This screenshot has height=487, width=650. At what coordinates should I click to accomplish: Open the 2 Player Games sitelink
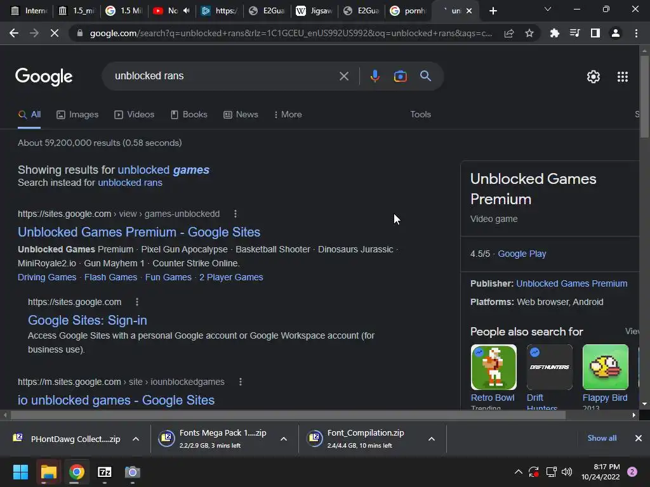(x=231, y=277)
